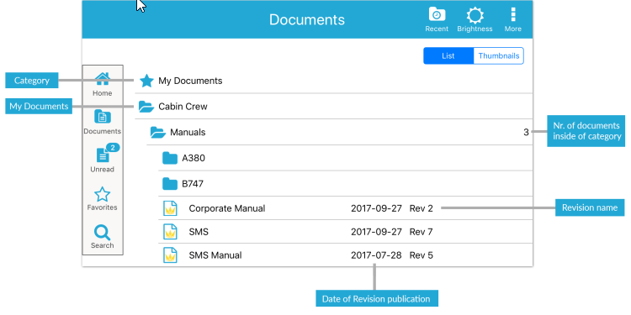
Task: Click the star icon beside My Documents
Action: 146,81
